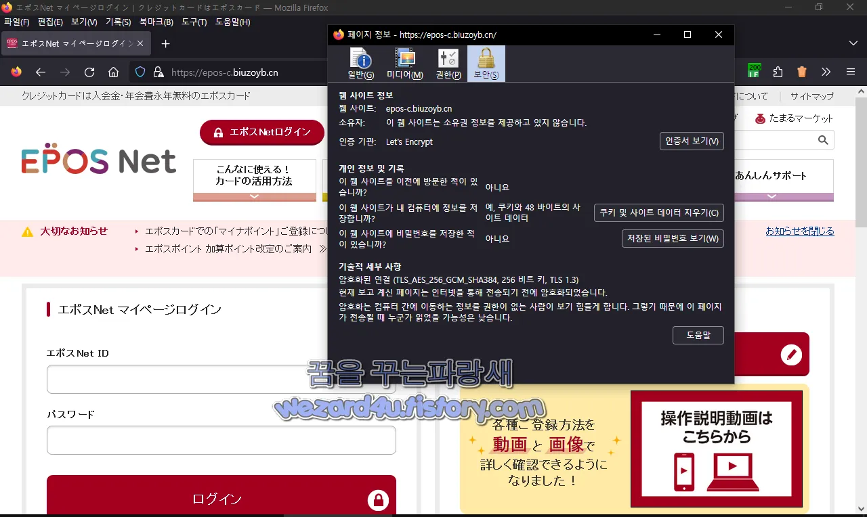Click the 操作説明動画はこちらから banner
867x517 pixels.
pos(717,449)
